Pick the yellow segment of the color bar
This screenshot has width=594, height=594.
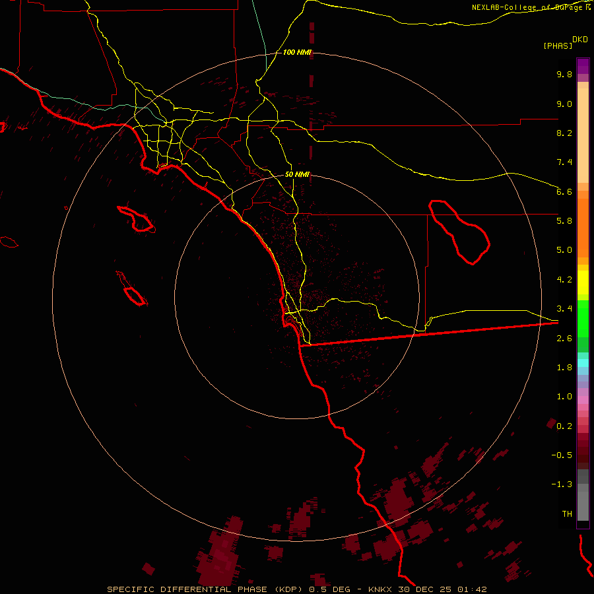583,282
